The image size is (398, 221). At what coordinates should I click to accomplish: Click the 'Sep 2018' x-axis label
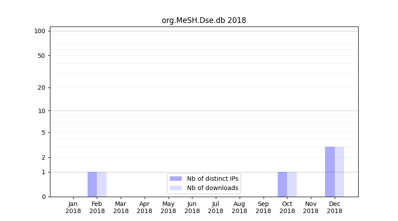point(263,207)
